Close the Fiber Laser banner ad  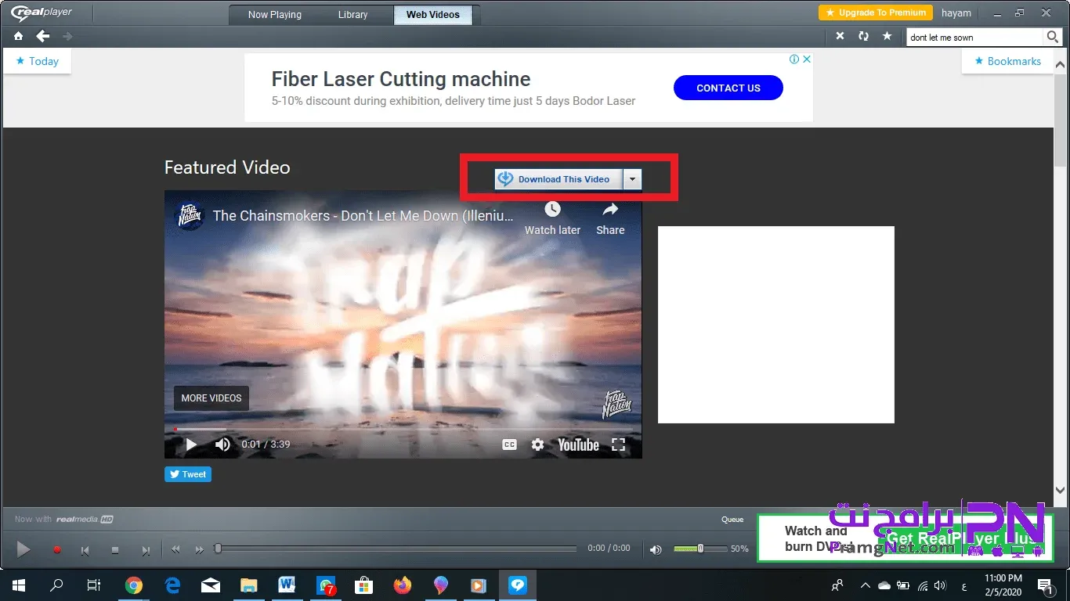(807, 59)
